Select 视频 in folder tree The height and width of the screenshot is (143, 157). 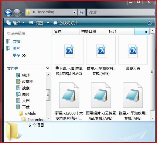(26, 75)
